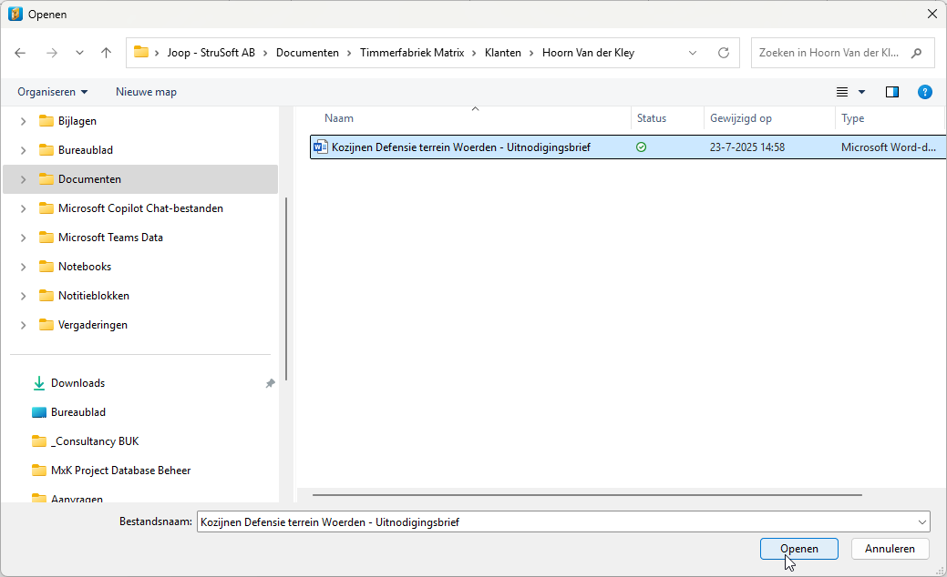The height and width of the screenshot is (577, 947).
Task: Go back with the left arrow
Action: (20, 53)
